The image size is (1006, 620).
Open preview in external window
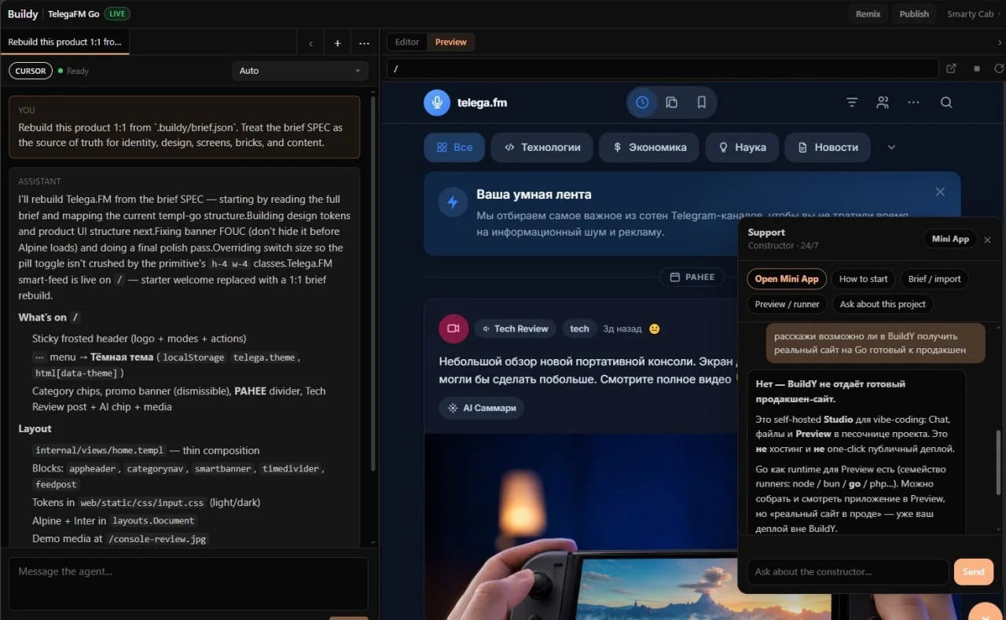click(951, 68)
